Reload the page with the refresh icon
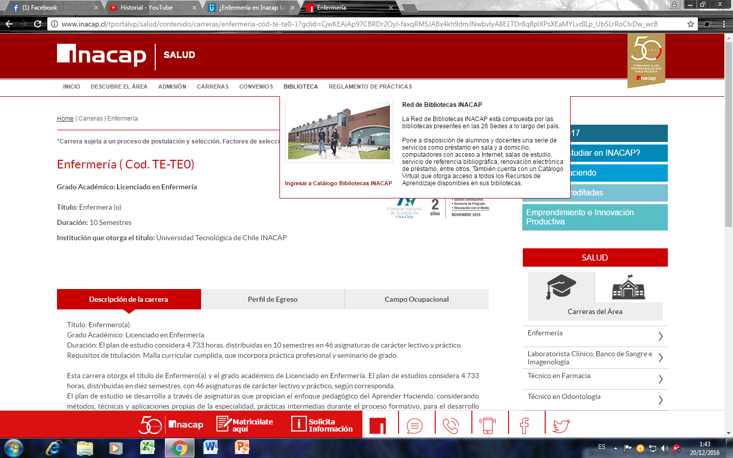 tap(38, 24)
